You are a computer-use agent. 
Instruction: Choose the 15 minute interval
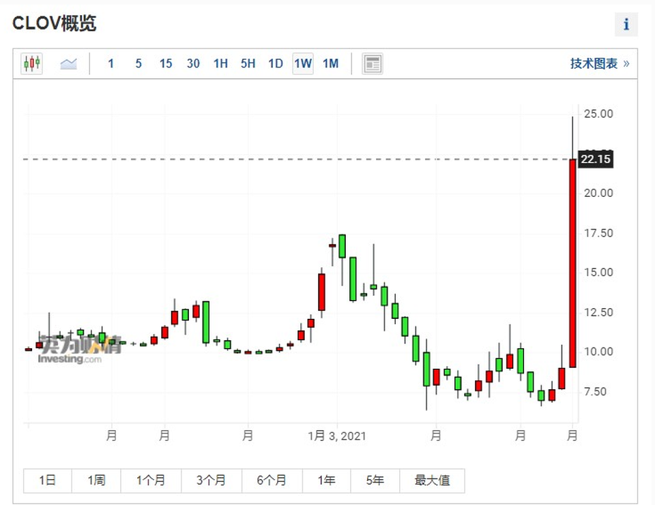tap(166, 63)
